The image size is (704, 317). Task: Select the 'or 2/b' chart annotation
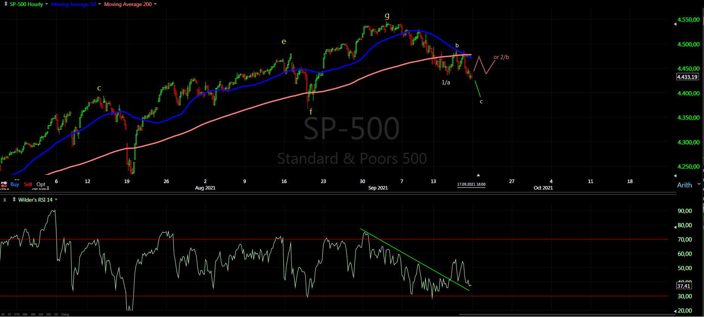tap(501, 57)
